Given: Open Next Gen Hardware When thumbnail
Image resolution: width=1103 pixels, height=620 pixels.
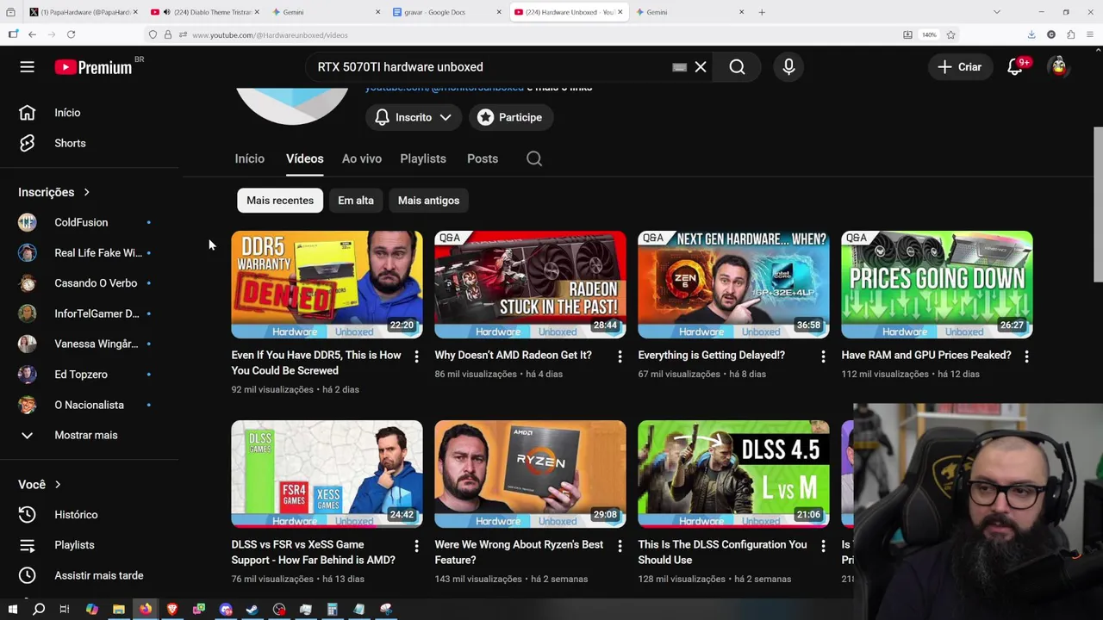Looking at the screenshot, I should point(733,284).
